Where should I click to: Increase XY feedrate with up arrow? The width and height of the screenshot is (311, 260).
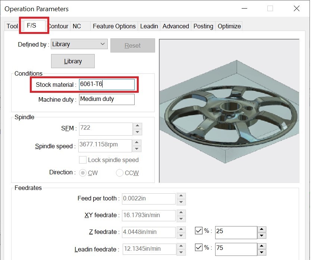point(181,212)
